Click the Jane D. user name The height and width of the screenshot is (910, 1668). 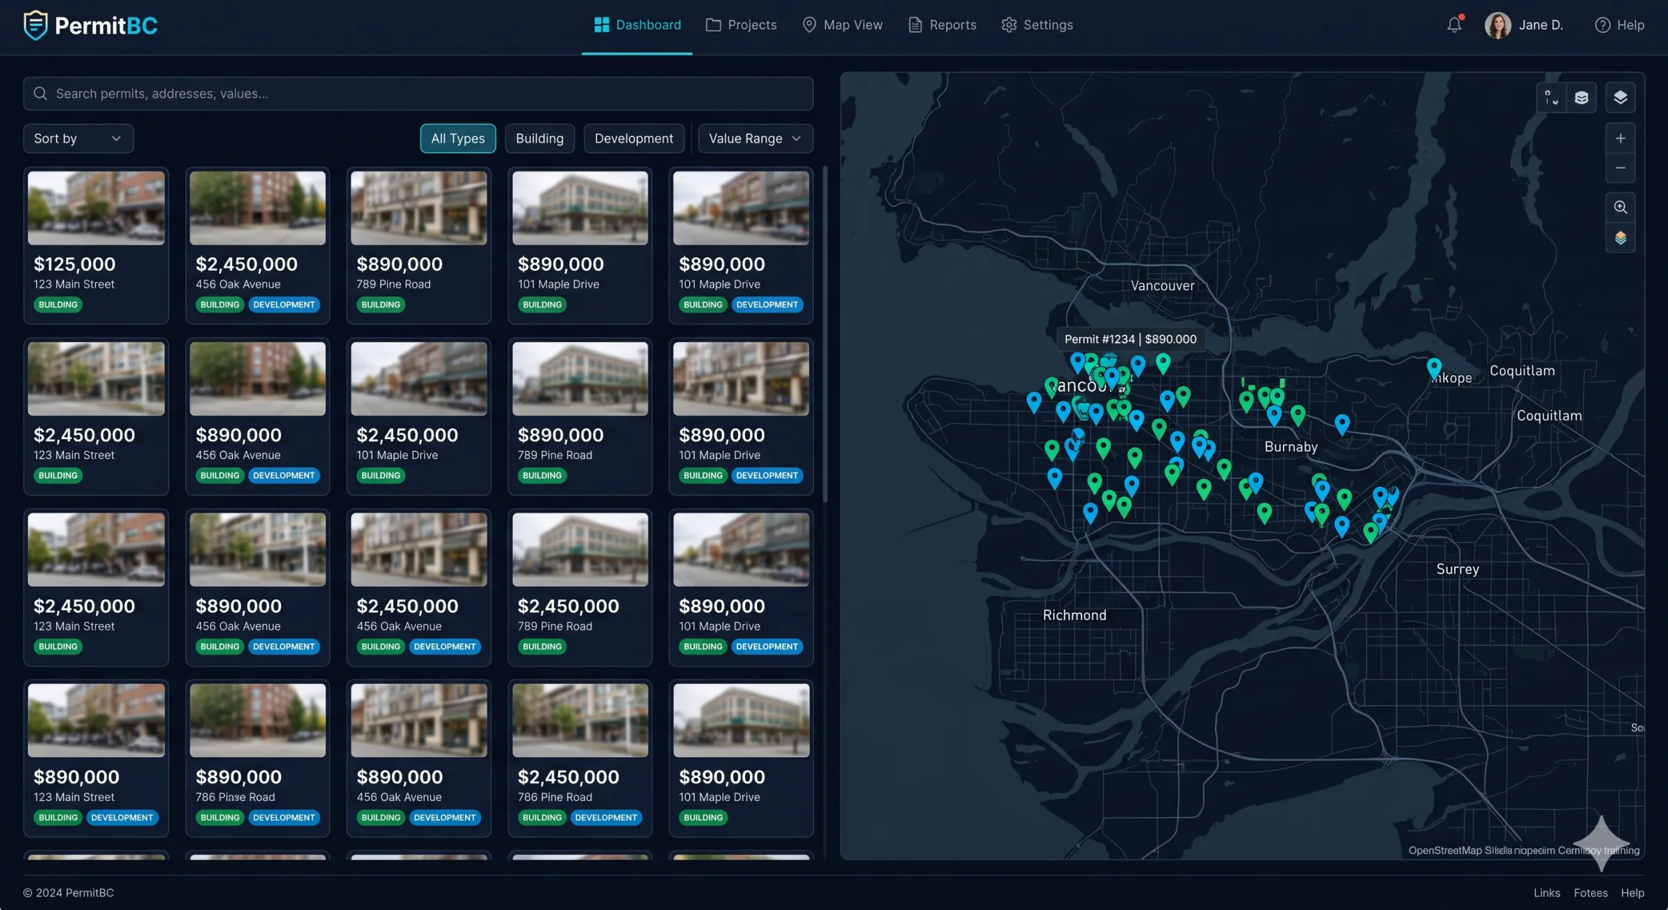(1540, 25)
